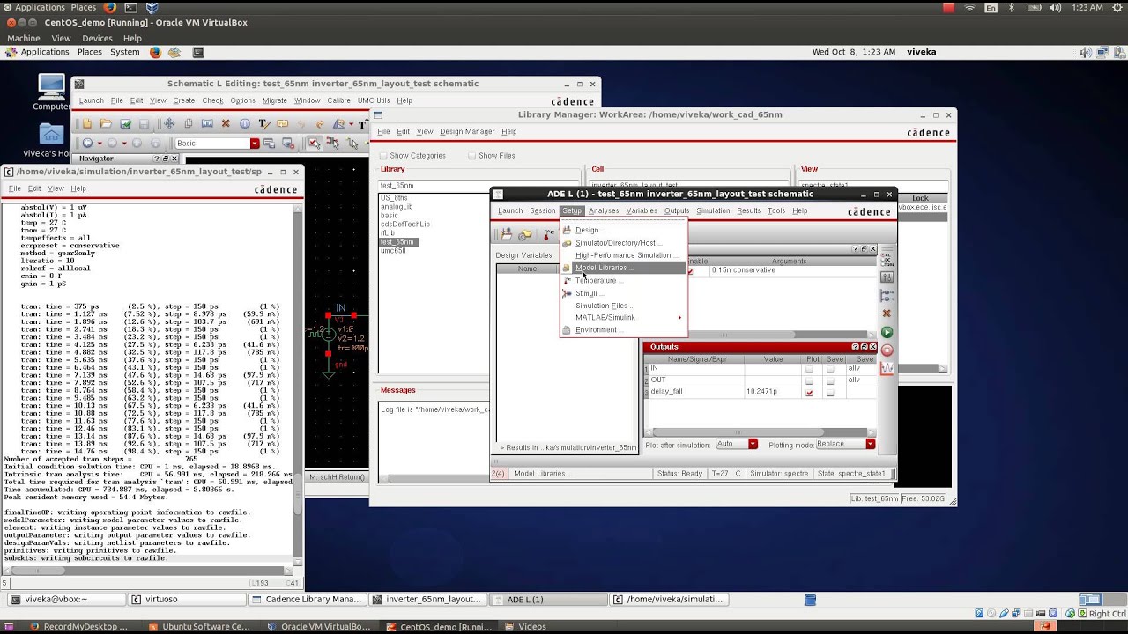Click Properties info icon in schematic toolbar
Image resolution: width=1128 pixels, height=634 pixels.
tap(245, 124)
